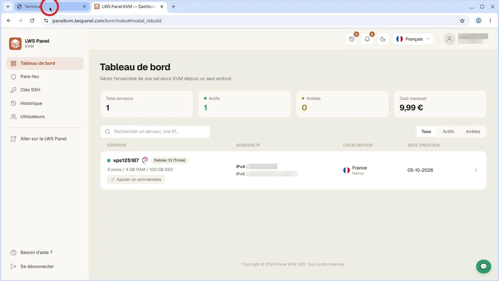Open the chat support bubble
The height and width of the screenshot is (281, 499).
point(483,266)
